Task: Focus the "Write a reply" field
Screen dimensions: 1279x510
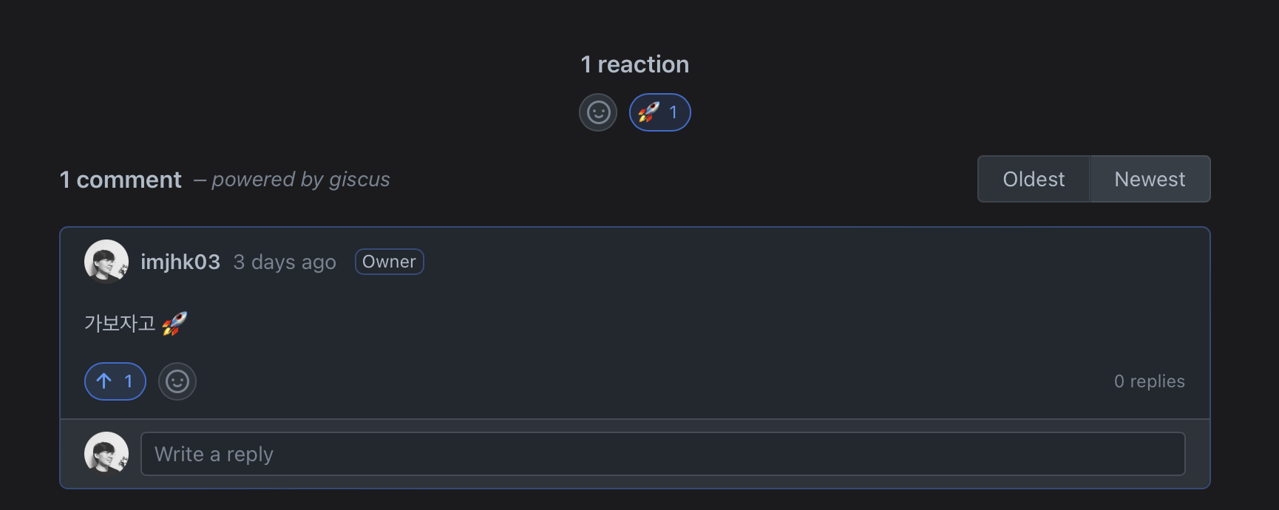Action: coord(662,454)
